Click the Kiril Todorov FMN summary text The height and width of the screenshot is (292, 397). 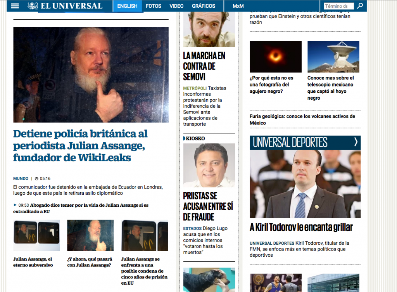pyautogui.click(x=300, y=249)
